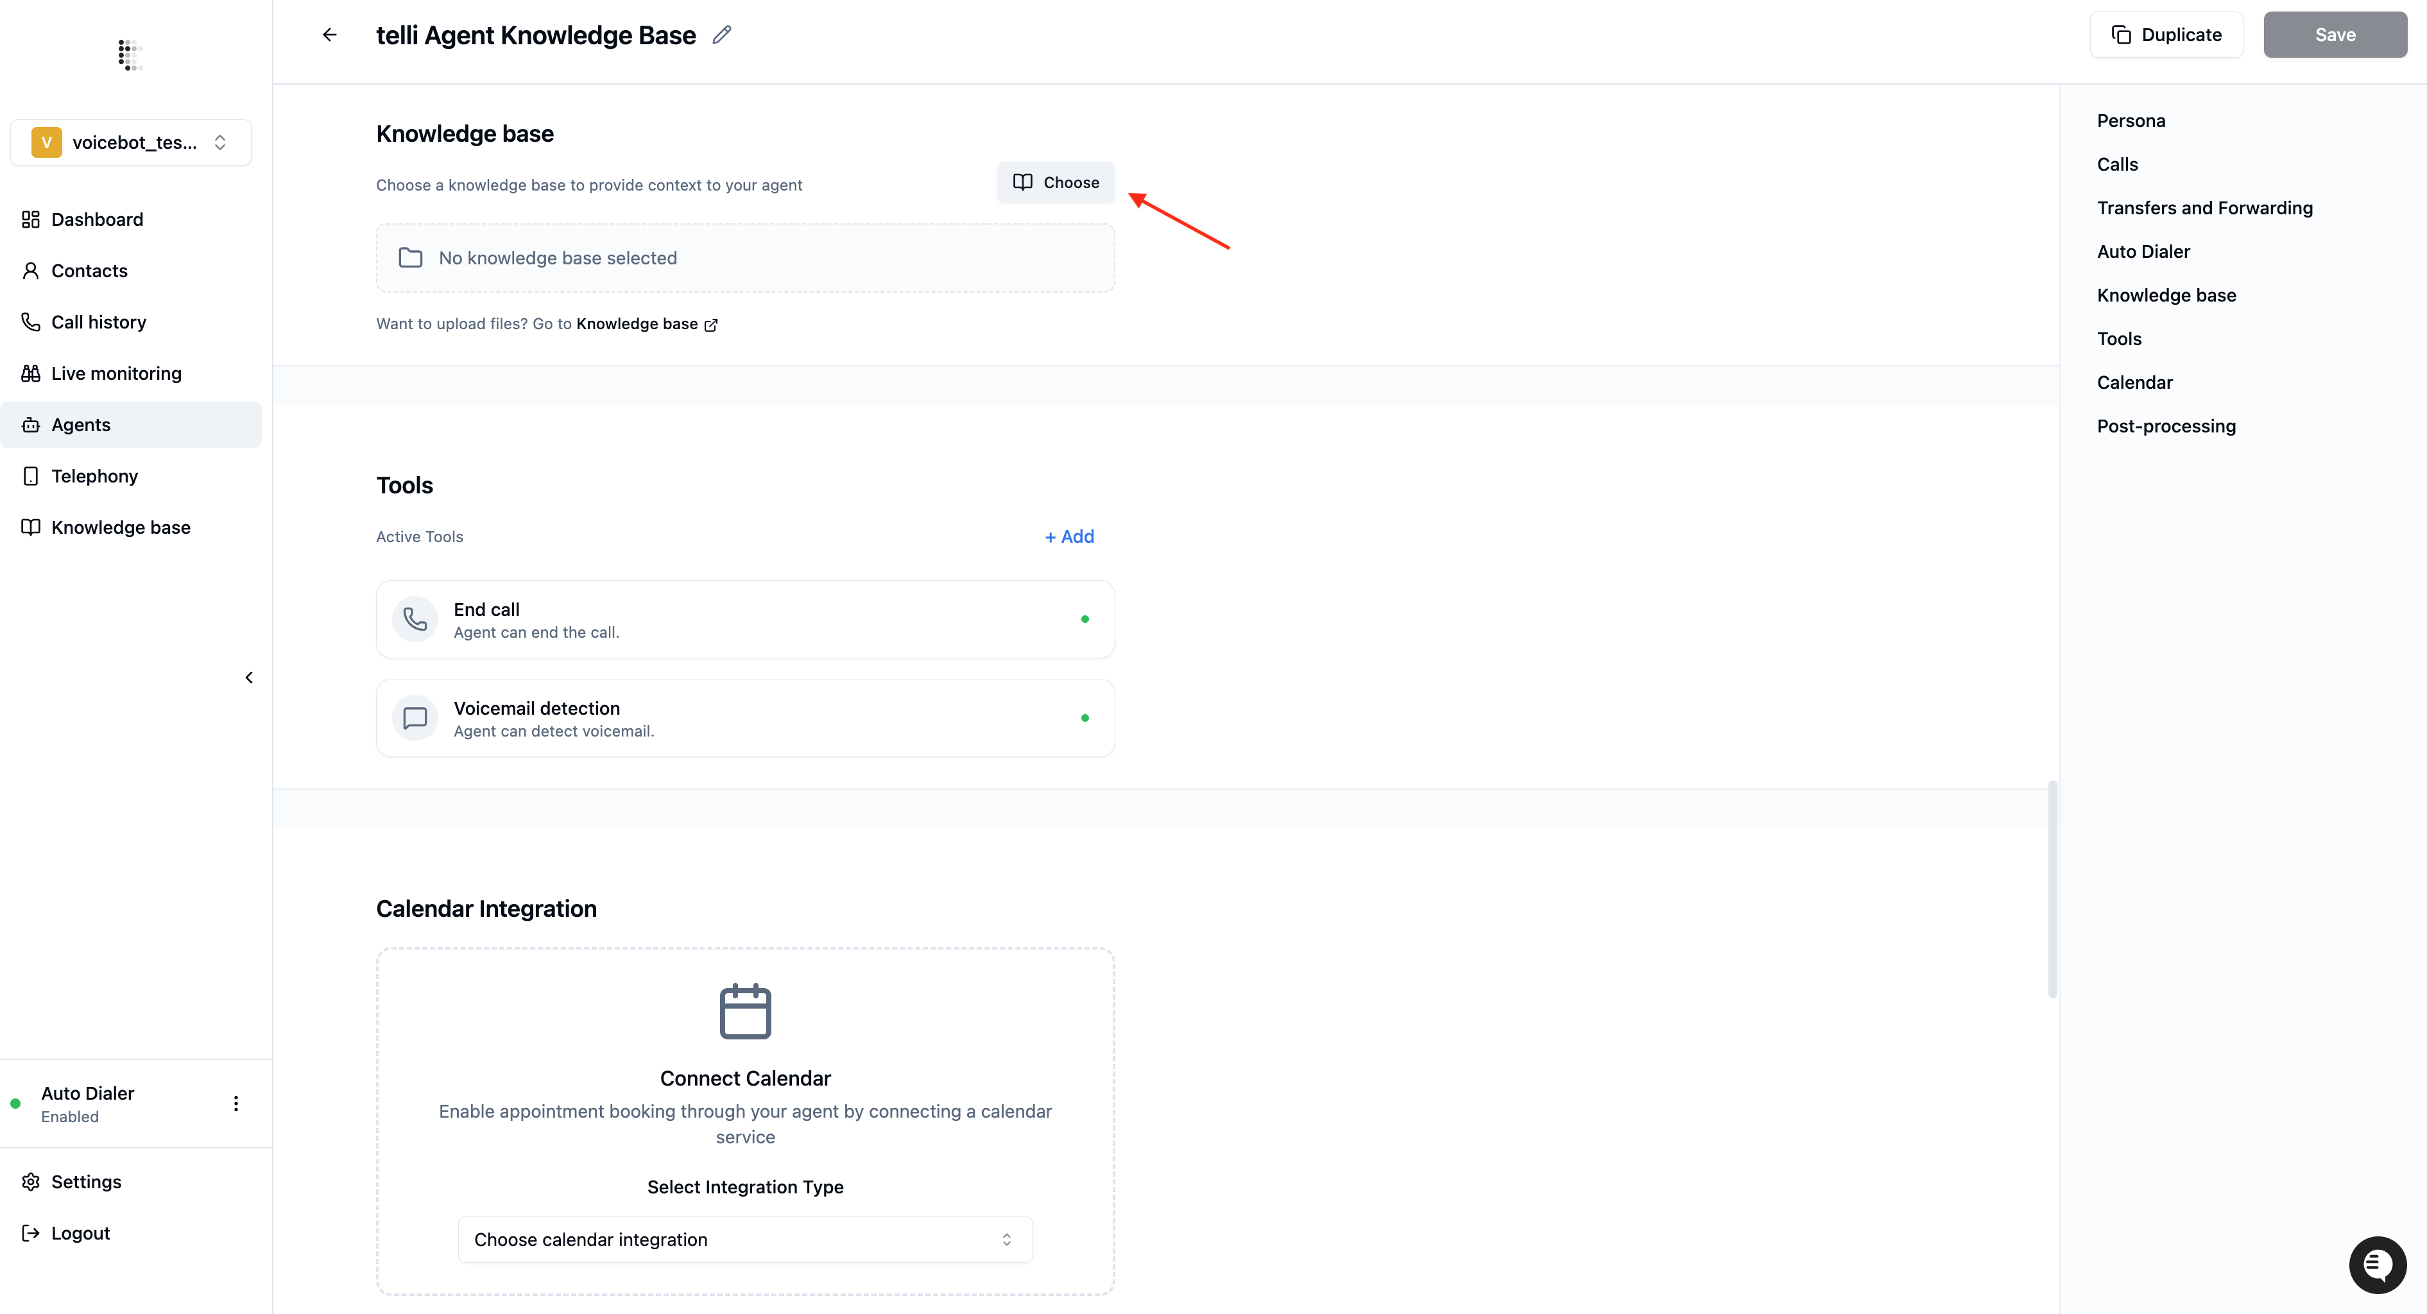Open Call history via its phone icon
Viewport: 2427px width, 1314px height.
pos(30,321)
